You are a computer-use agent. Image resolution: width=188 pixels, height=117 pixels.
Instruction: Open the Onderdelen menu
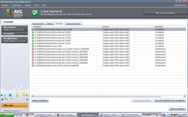coord(17,5)
